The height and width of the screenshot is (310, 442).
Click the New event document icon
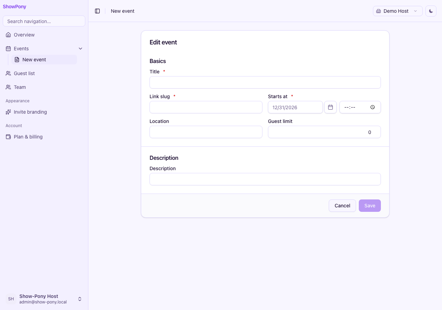coord(17,60)
